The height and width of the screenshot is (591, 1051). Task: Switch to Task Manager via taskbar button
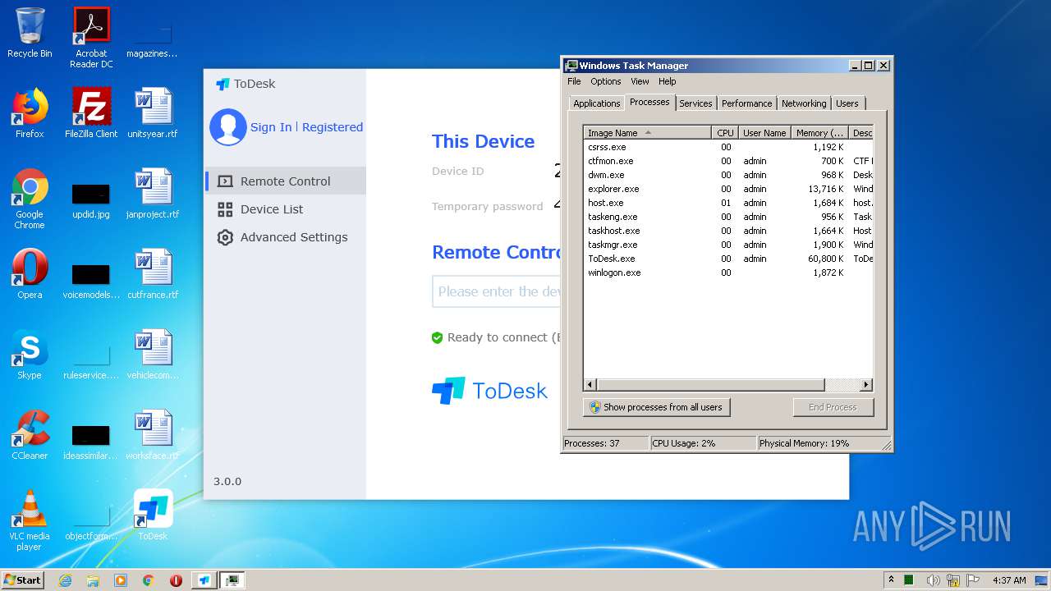[232, 580]
